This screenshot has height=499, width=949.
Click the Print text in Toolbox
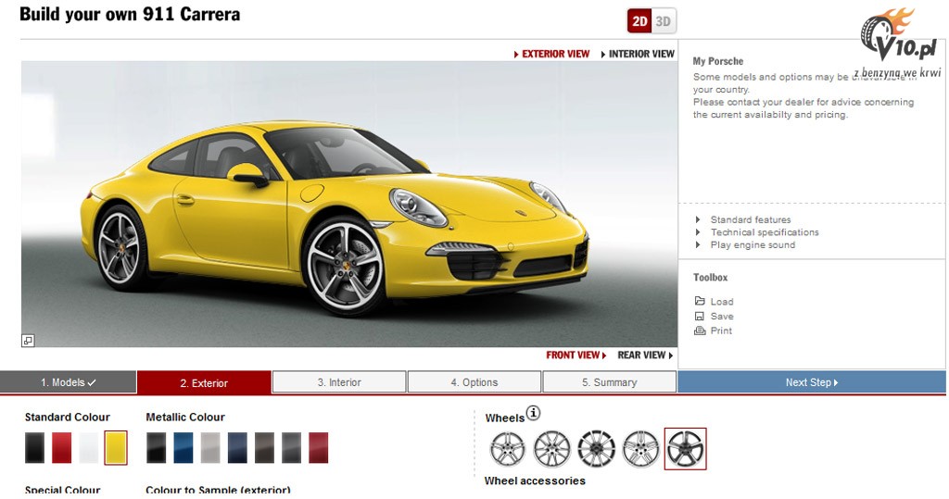tap(721, 331)
